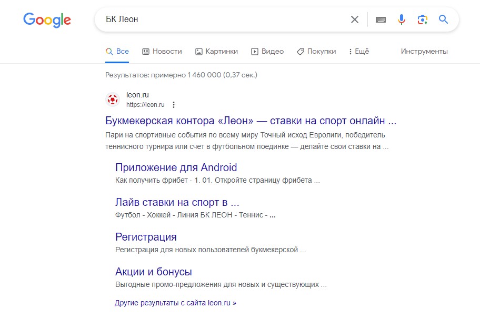This screenshot has width=480, height=318.
Task: Click the magnifying glass search button
Action: tap(443, 19)
